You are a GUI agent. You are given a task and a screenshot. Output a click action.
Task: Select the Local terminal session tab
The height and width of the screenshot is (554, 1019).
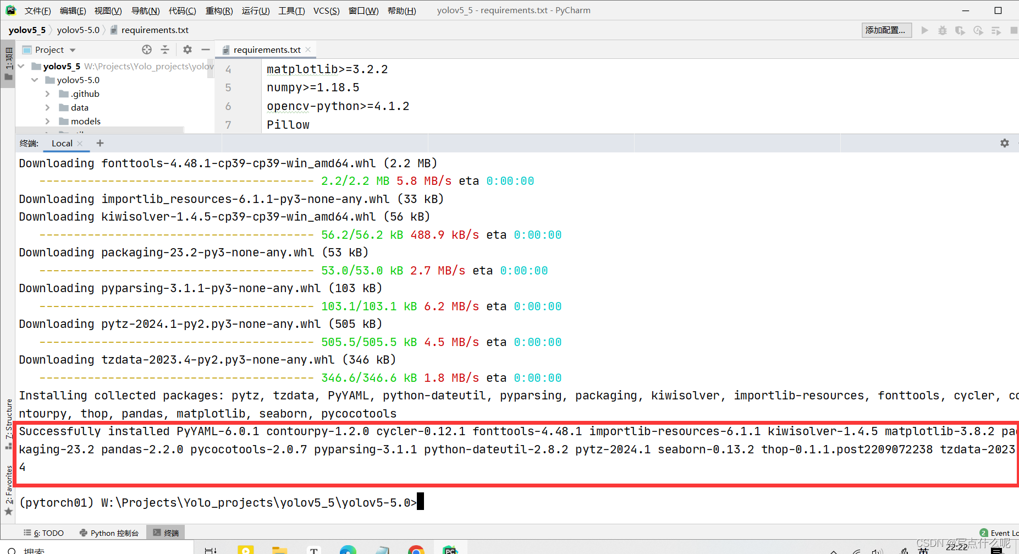coord(62,143)
